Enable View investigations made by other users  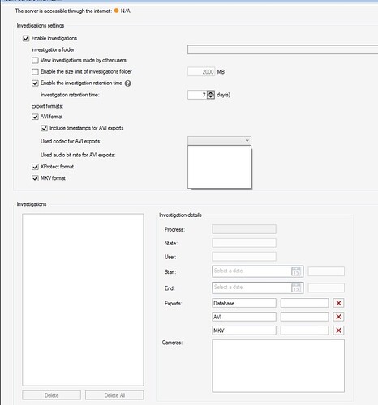click(35, 60)
